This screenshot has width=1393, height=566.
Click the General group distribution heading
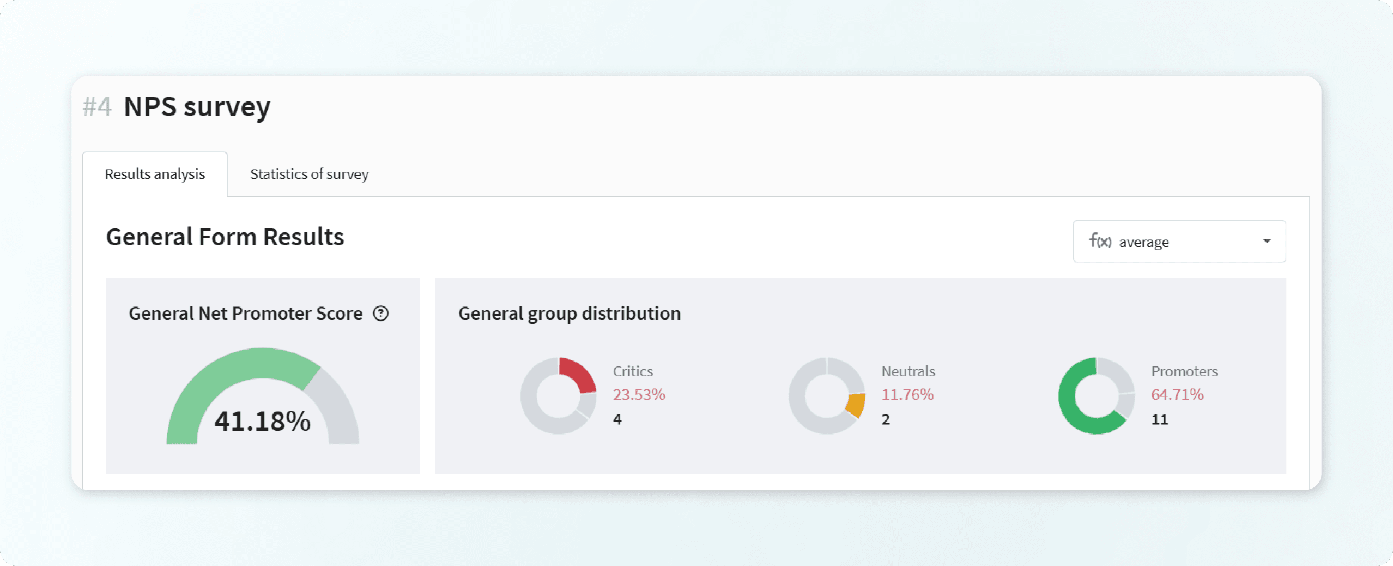click(x=569, y=314)
